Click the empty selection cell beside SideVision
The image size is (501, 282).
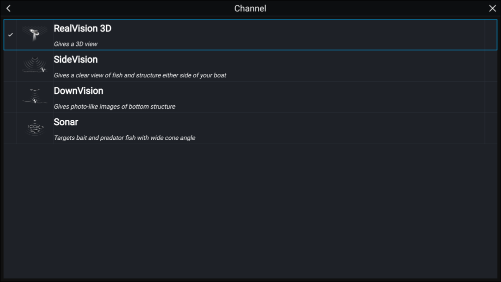pyautogui.click(x=10, y=66)
